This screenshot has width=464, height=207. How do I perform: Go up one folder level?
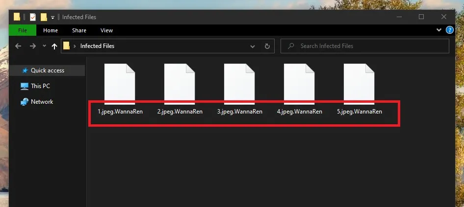(x=54, y=46)
